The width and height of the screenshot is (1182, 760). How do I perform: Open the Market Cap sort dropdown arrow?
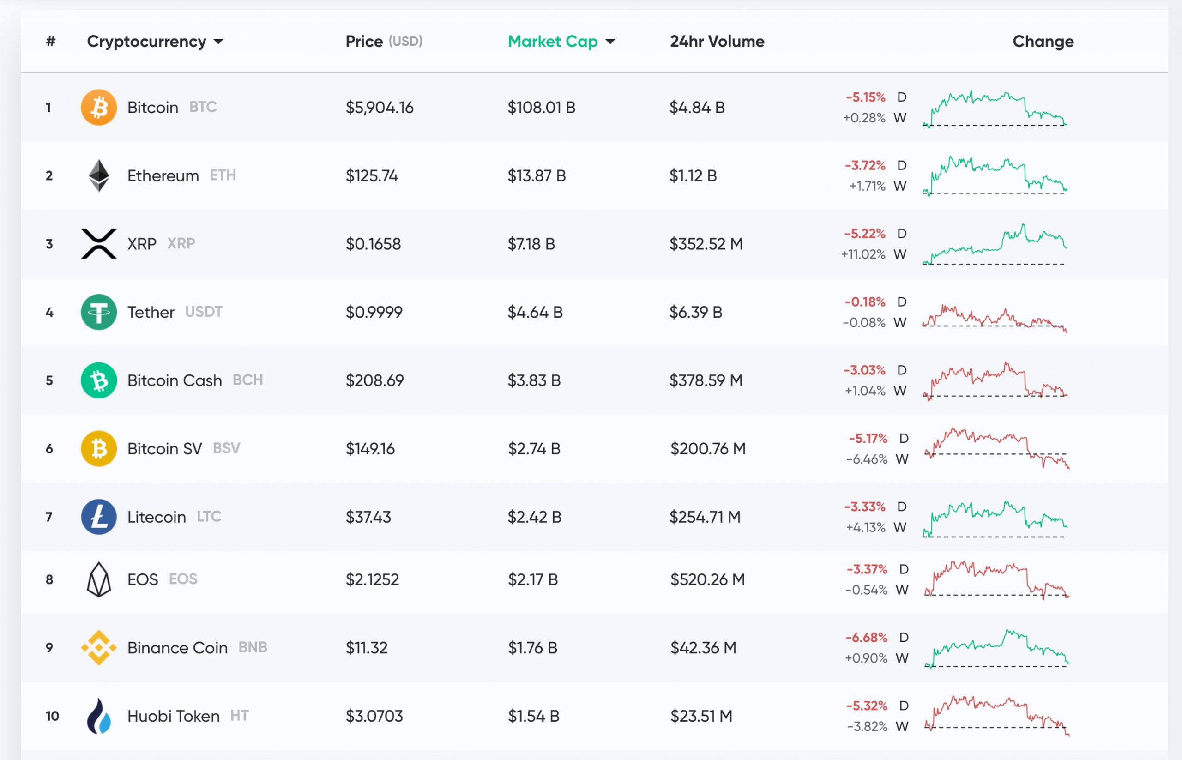[610, 42]
